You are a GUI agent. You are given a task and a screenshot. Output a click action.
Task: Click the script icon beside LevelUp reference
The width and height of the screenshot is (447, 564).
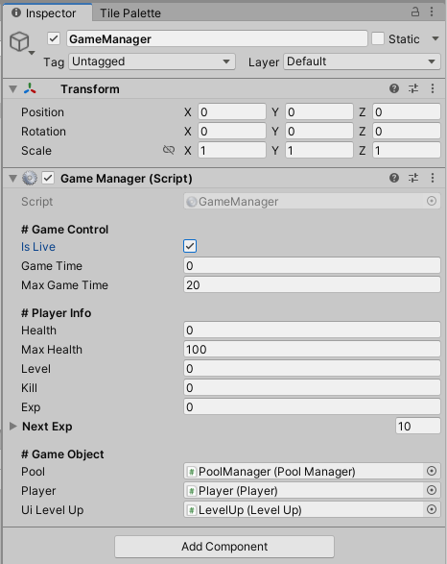click(192, 510)
